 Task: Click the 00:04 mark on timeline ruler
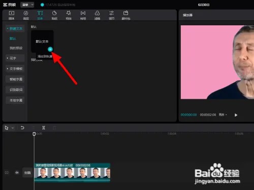pyautogui.click(x=172, y=134)
